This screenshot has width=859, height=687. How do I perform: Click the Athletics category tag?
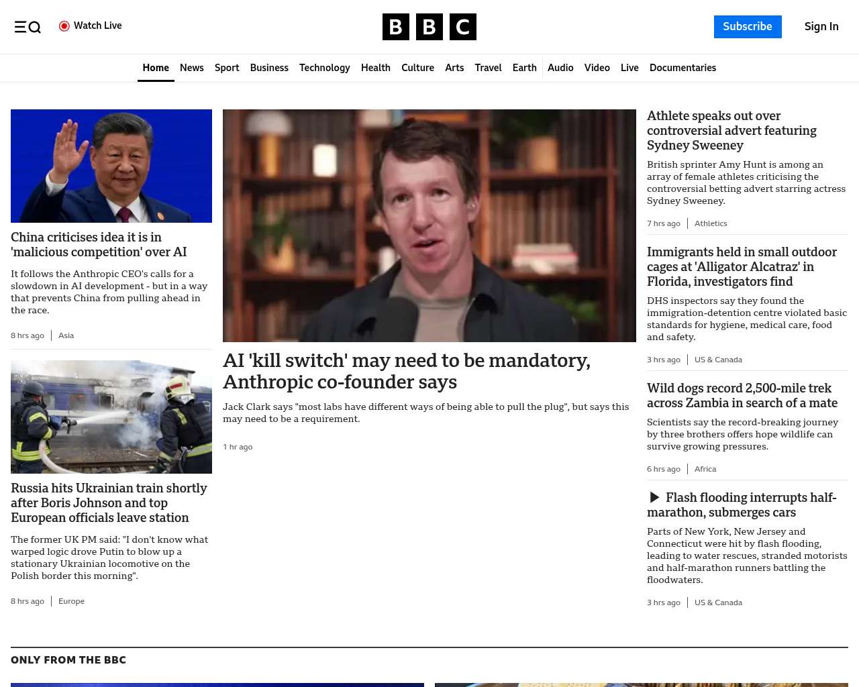tap(711, 223)
